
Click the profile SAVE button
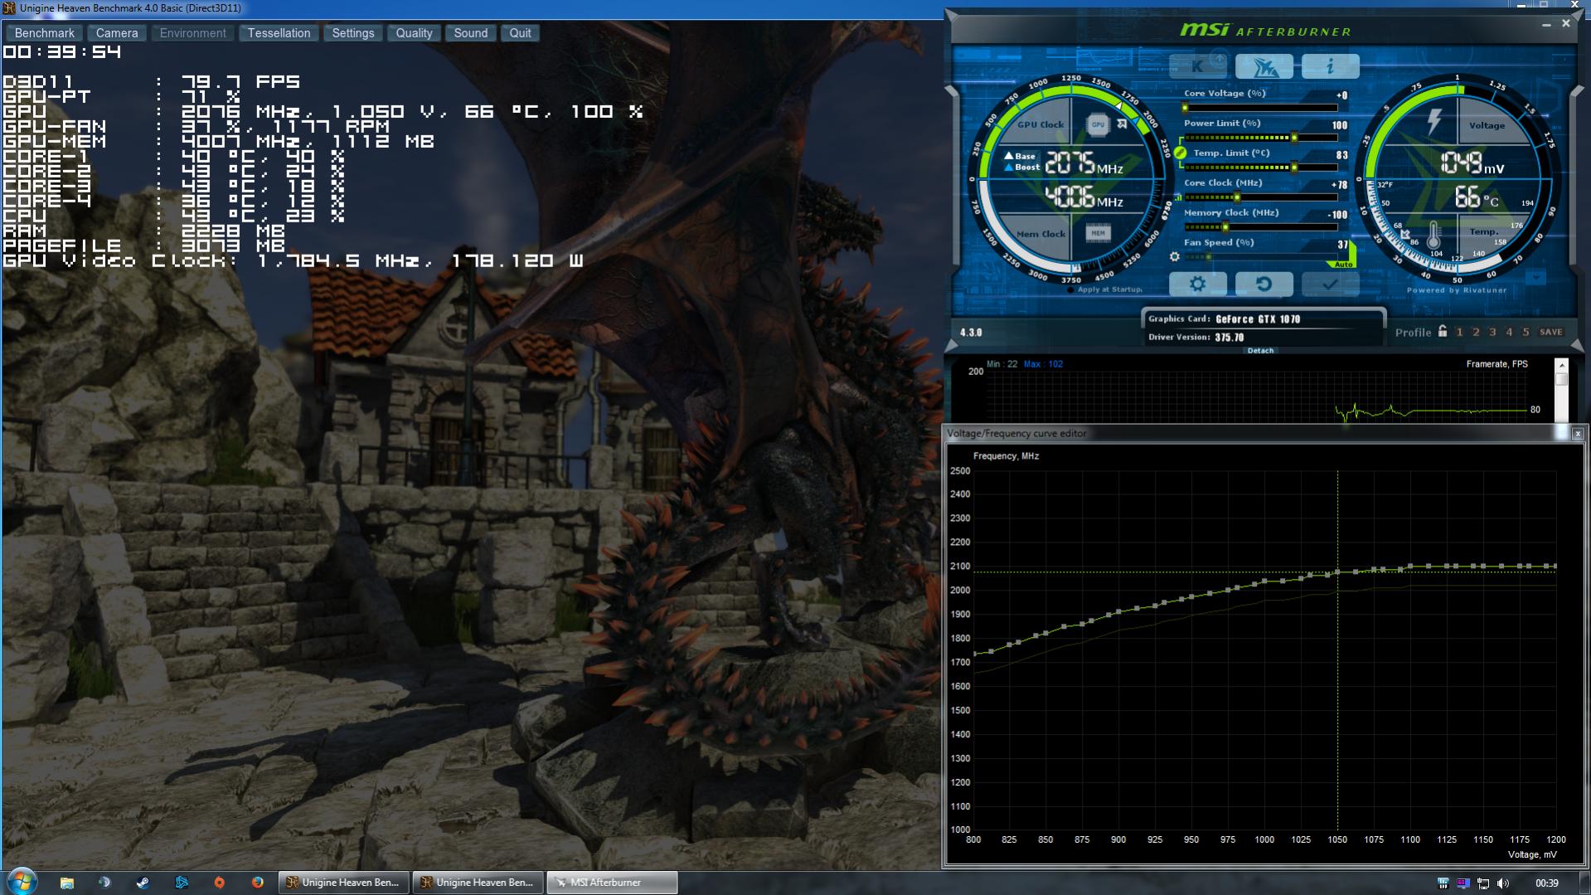(1551, 332)
